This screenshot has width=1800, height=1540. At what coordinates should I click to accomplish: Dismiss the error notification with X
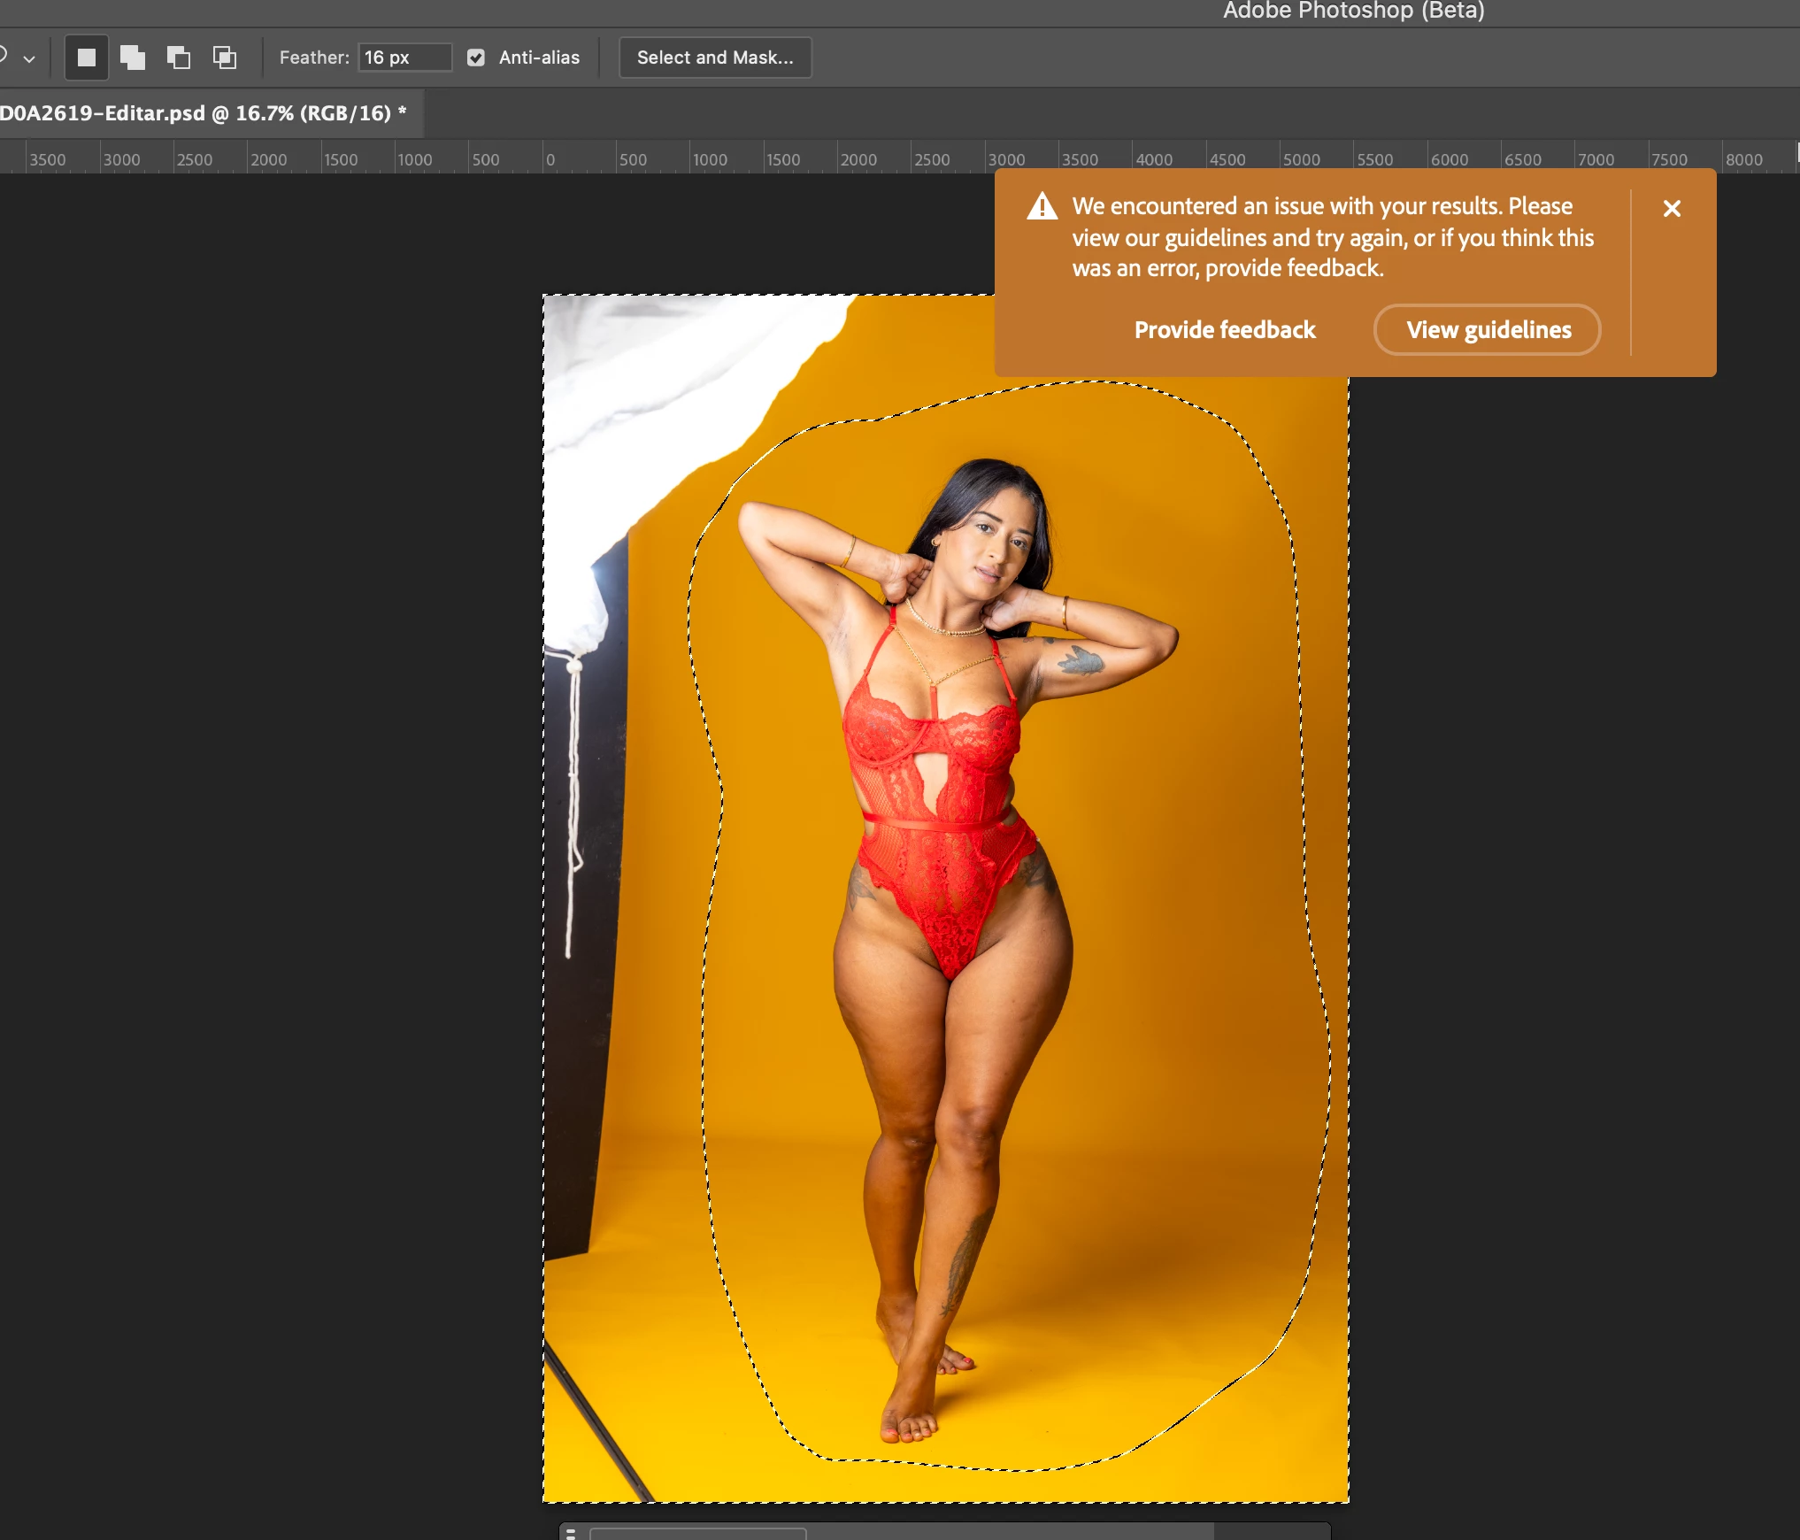pos(1671,209)
